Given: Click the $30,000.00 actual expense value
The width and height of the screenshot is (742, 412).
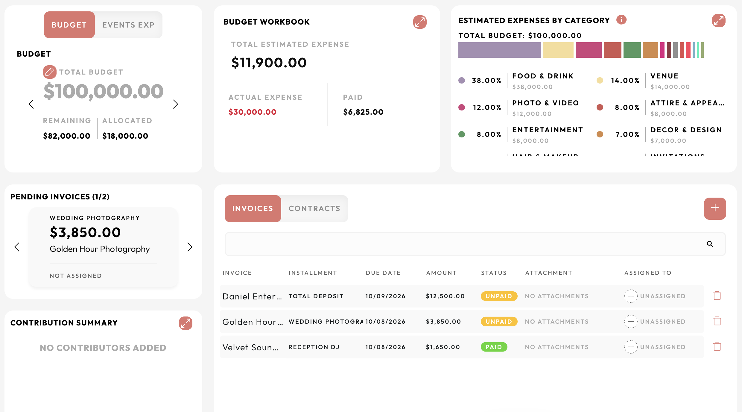Looking at the screenshot, I should coord(252,112).
